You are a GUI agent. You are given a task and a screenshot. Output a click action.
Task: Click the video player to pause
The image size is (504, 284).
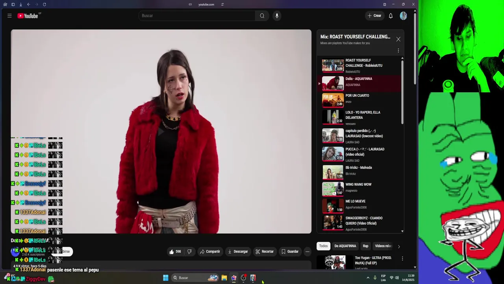(161, 131)
